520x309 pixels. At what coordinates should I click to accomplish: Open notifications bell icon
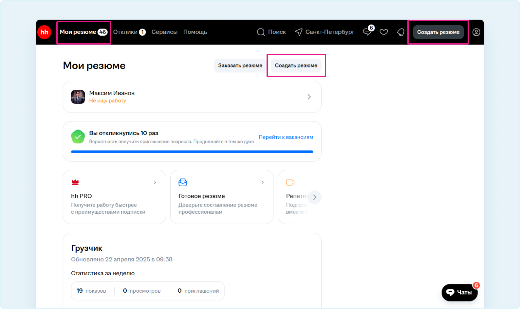pos(400,32)
